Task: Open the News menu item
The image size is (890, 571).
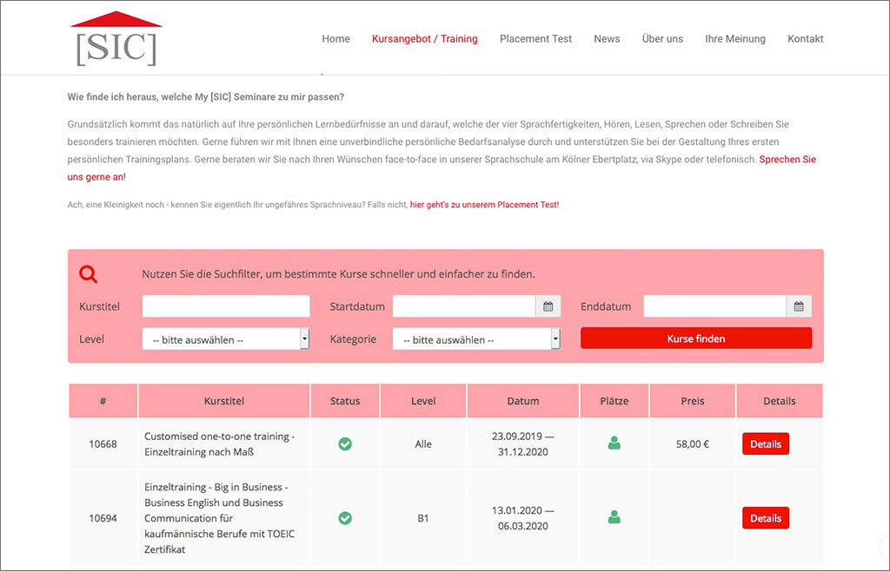Action: click(607, 38)
